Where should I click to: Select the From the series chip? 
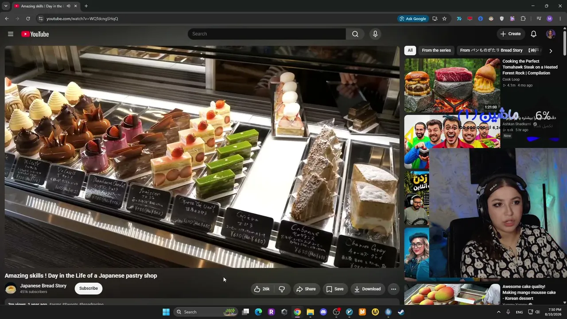point(436,51)
